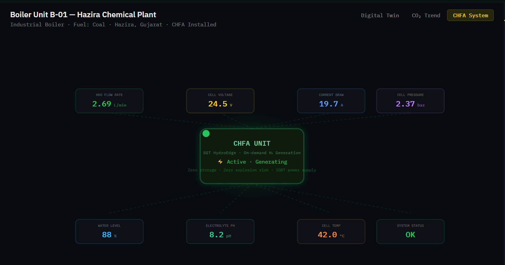
Task: Select the Cell Temp 42.0 °C card
Action: pos(331,232)
